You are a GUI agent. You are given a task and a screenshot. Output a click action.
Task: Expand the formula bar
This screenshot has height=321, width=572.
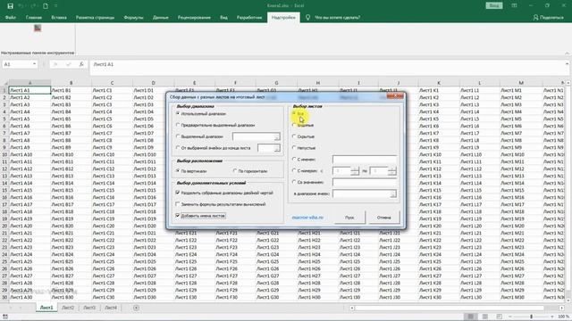click(568, 64)
